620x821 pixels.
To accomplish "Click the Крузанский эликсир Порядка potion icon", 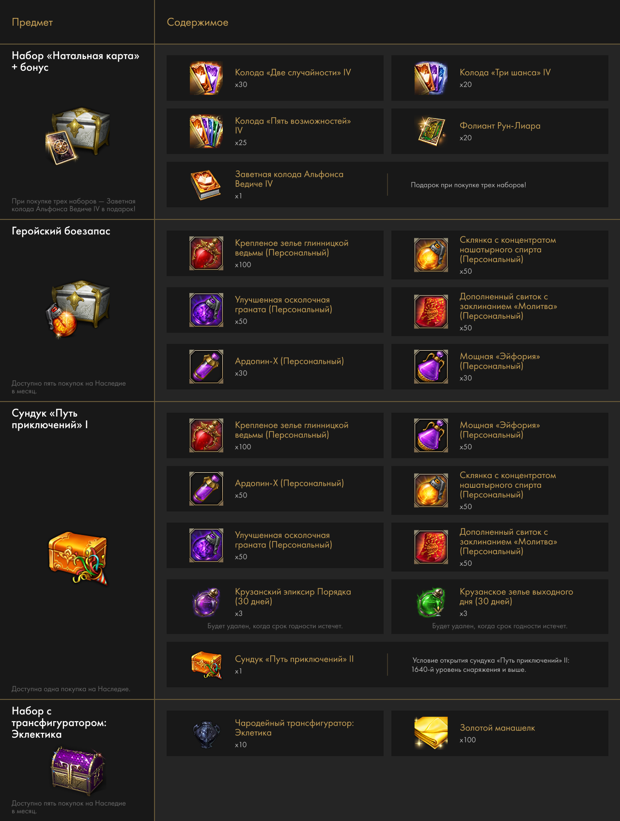I will (x=206, y=602).
